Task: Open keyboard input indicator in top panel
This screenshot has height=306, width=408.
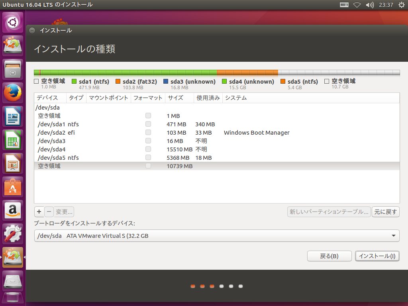Action: click(x=344, y=5)
